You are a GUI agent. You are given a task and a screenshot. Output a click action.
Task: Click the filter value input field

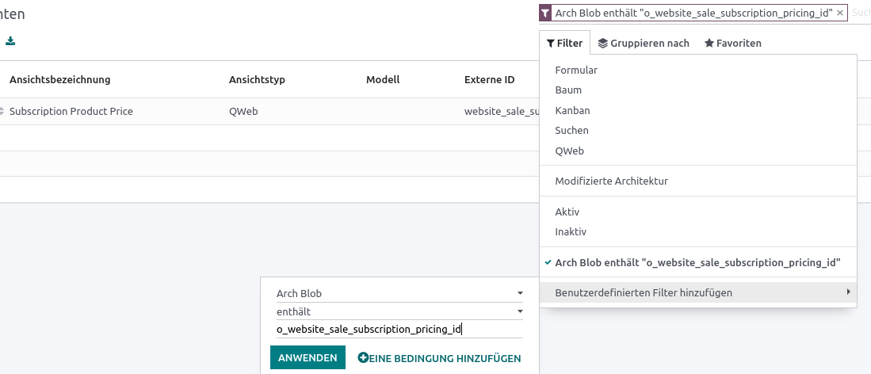pos(400,330)
